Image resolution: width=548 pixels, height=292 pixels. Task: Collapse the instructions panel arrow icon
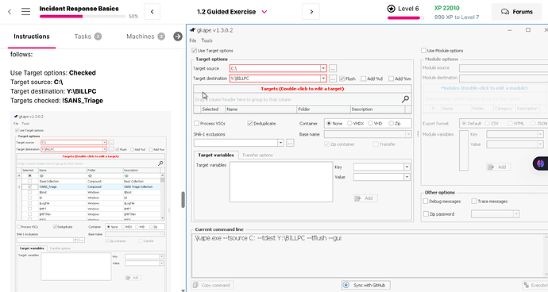178,36
